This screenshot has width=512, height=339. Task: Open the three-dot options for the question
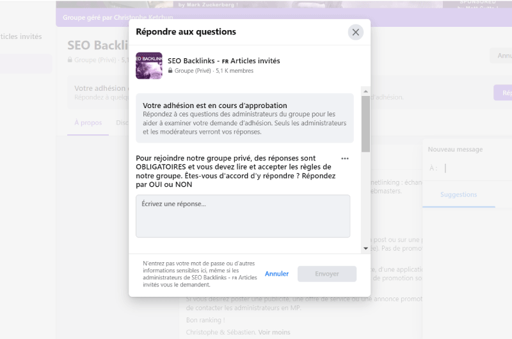tap(345, 159)
